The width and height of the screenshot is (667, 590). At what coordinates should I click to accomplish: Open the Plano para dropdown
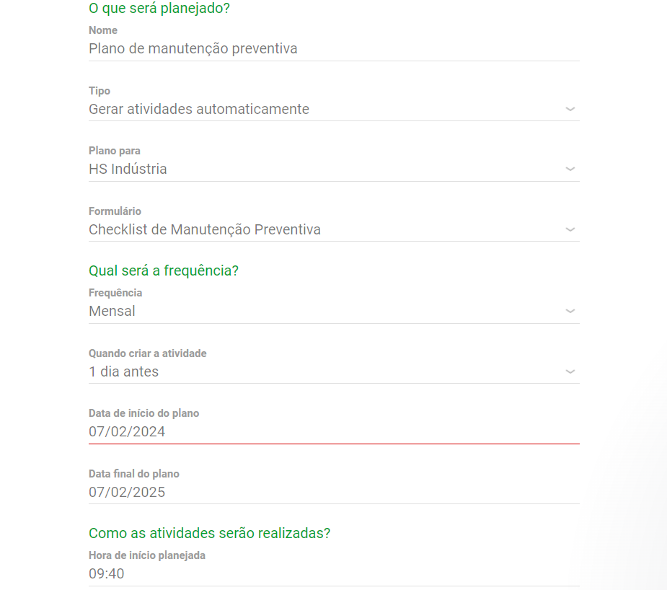570,169
